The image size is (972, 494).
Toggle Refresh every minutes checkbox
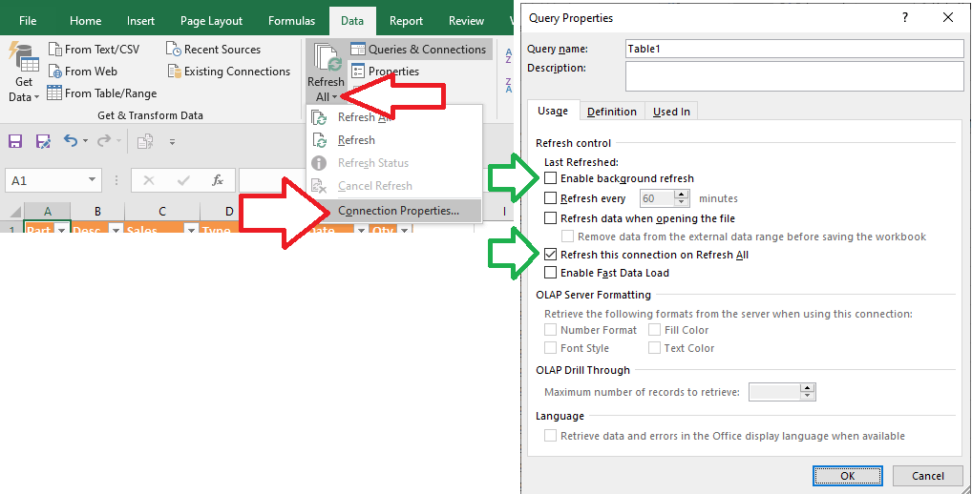pyautogui.click(x=551, y=198)
